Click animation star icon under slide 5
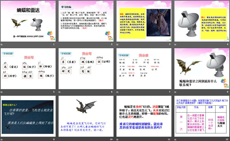This screenshot has width=230, height=141. click(x=2, y=92)
